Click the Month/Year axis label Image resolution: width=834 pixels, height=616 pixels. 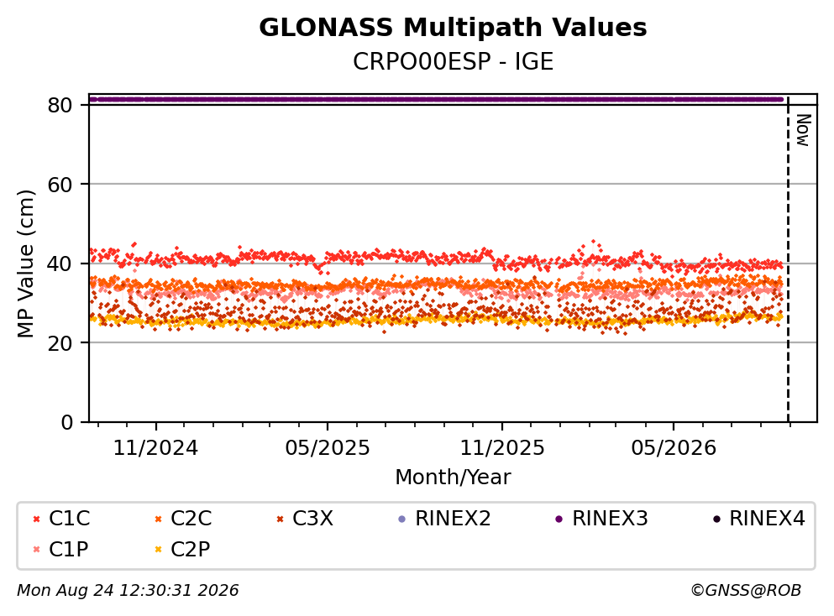[x=454, y=478]
